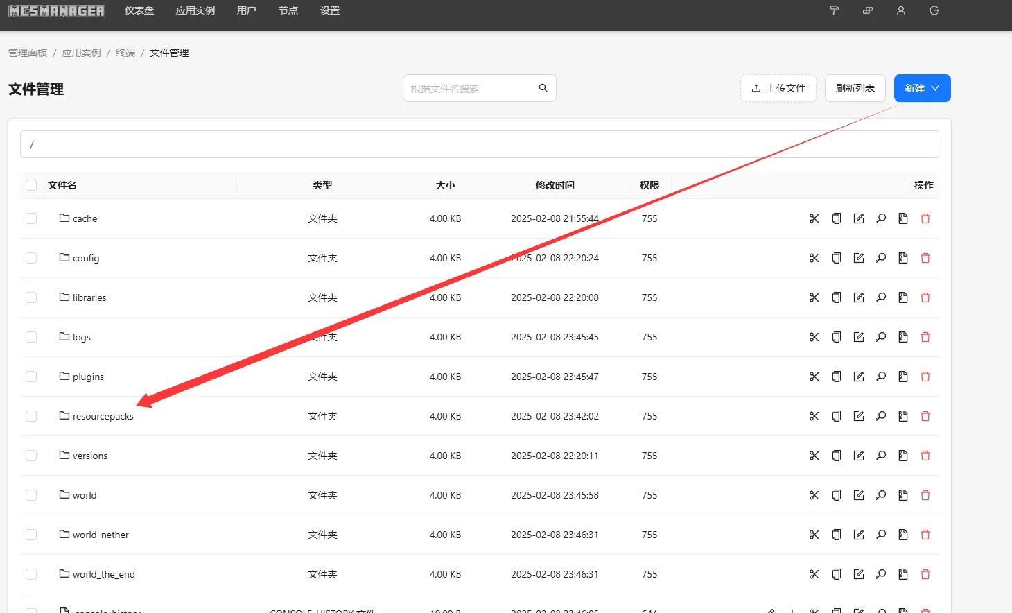Open the config folder name
Image resolution: width=1012 pixels, height=613 pixels.
coord(86,258)
